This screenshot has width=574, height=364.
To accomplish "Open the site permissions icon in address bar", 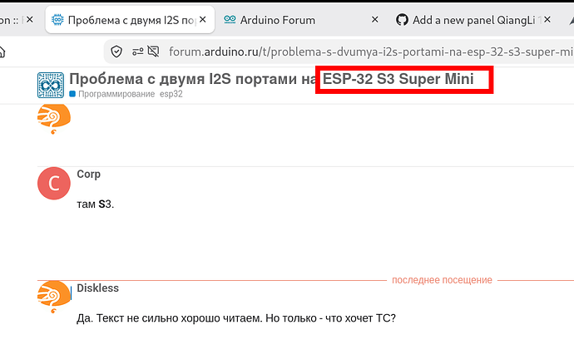I will [x=138, y=52].
